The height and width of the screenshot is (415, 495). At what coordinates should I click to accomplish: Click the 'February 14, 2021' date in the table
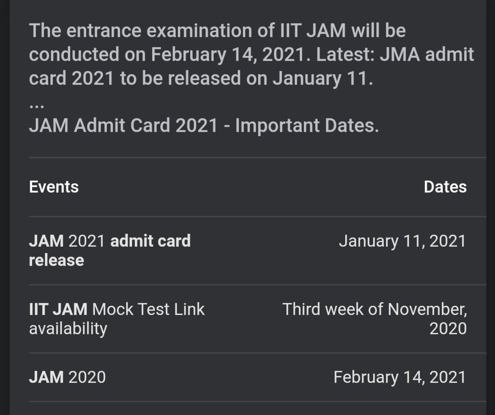tap(399, 377)
